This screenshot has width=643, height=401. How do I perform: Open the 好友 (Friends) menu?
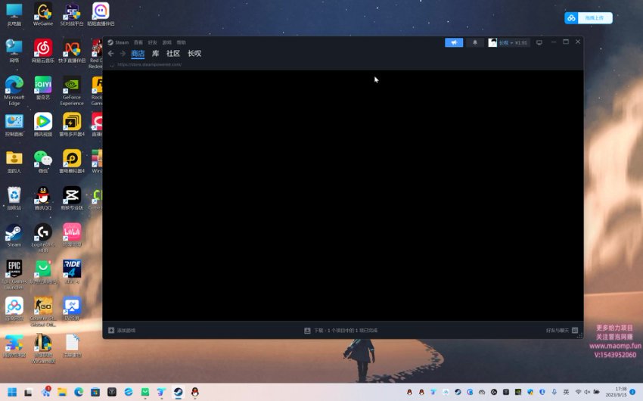pyautogui.click(x=152, y=42)
